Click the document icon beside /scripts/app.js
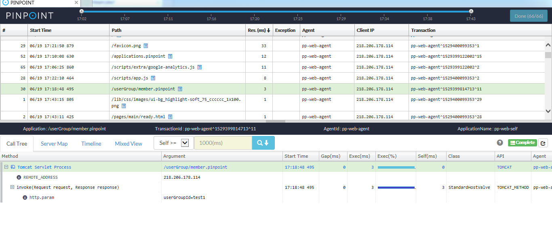 click(x=152, y=77)
